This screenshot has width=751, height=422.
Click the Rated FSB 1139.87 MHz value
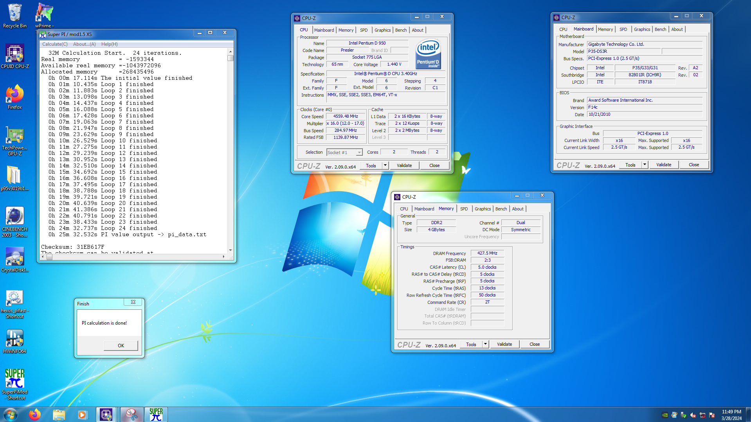click(x=346, y=137)
